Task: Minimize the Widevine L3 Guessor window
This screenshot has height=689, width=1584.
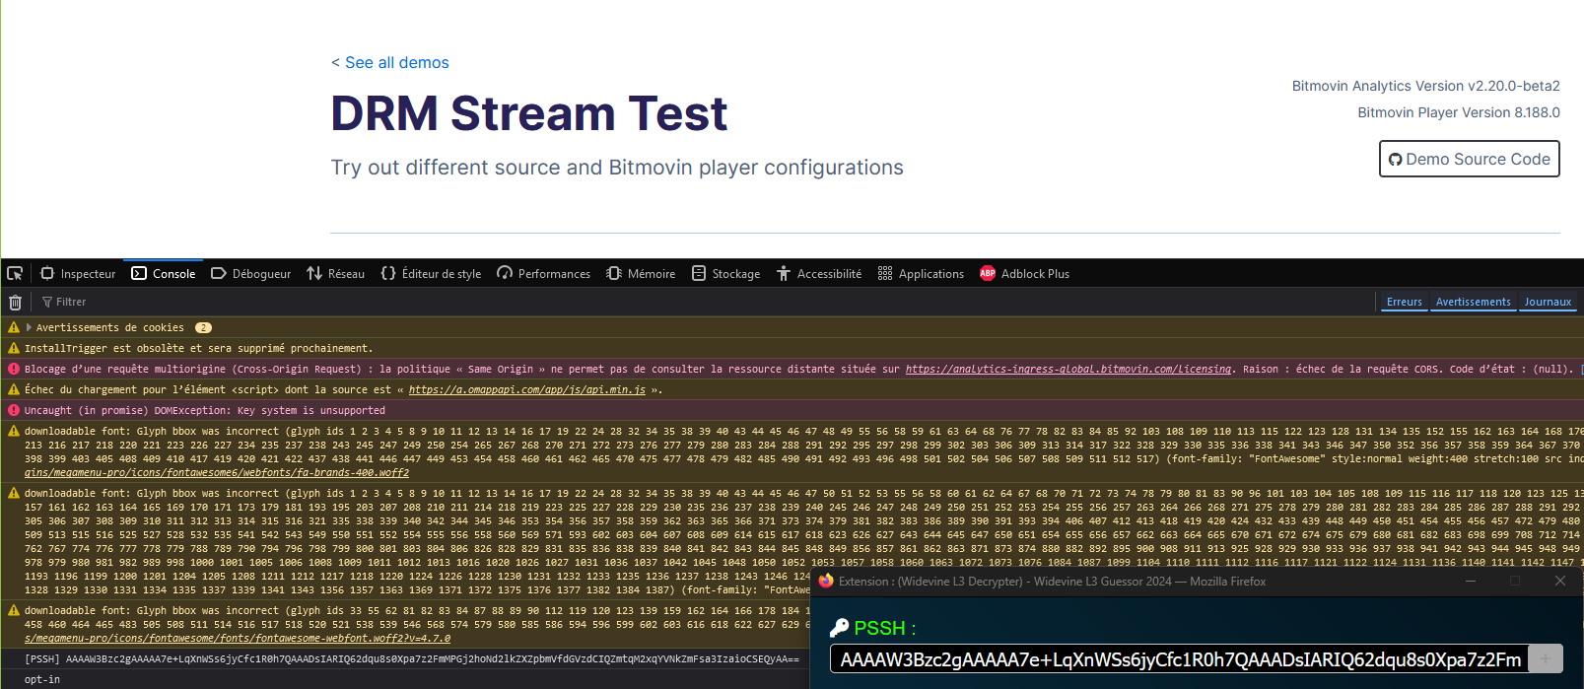Action: (x=1472, y=581)
